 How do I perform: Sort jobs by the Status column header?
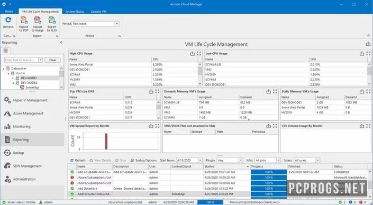coord(350,167)
